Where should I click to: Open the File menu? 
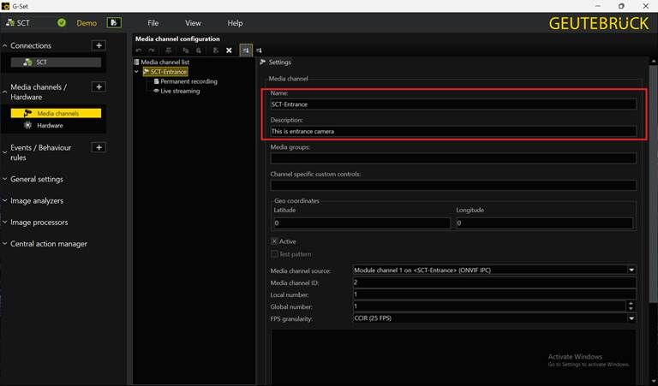(153, 23)
